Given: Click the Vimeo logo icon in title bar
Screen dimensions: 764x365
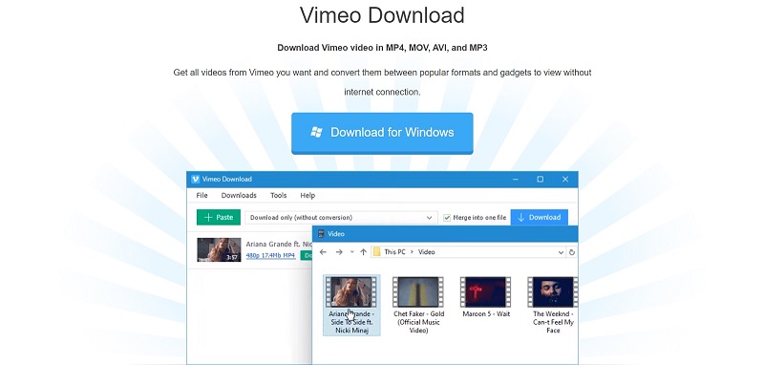Looking at the screenshot, I should 196,180.
